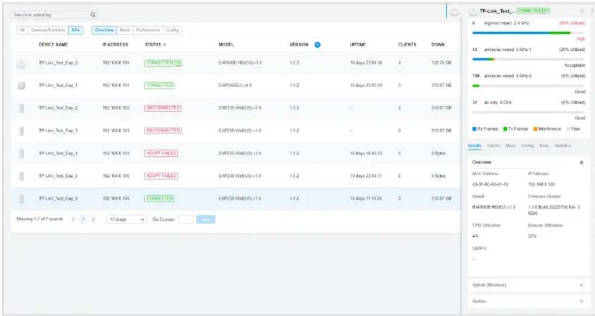Click device icon for TP-Link_Test_Eap_6
This screenshot has height=316, width=595.
tap(21, 199)
